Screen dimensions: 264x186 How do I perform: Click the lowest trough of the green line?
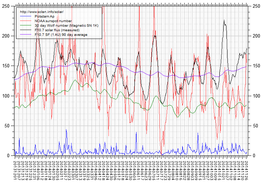click(178, 117)
